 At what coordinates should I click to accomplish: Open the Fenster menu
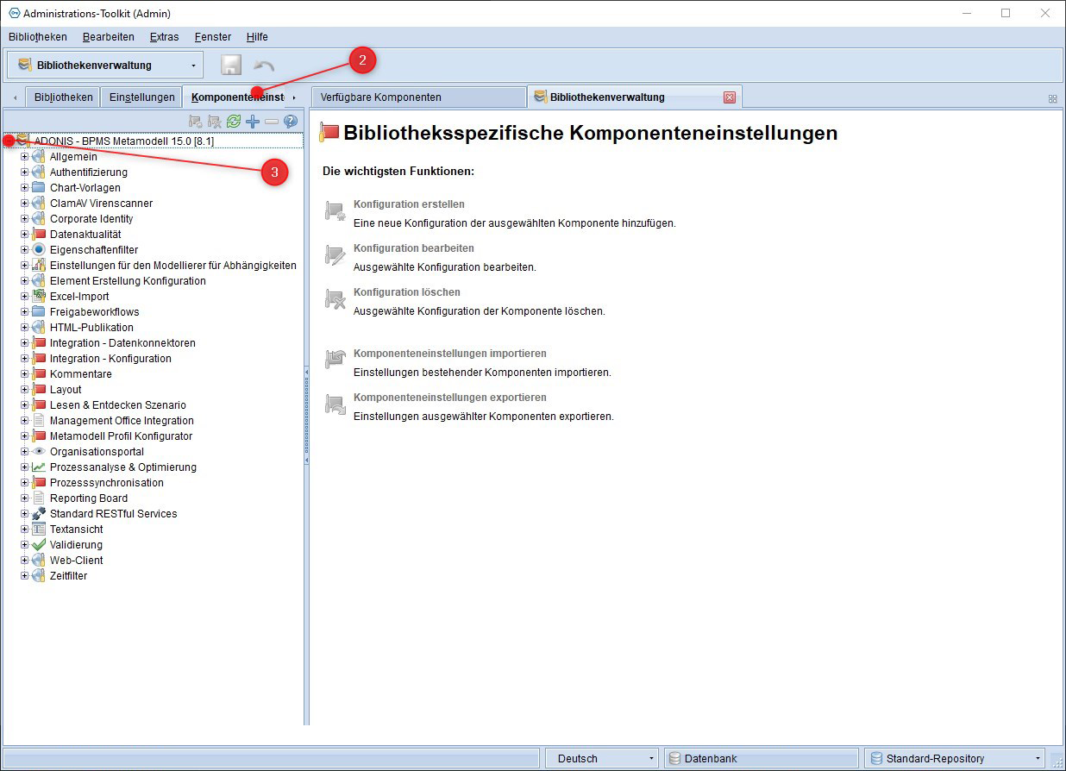pos(213,37)
